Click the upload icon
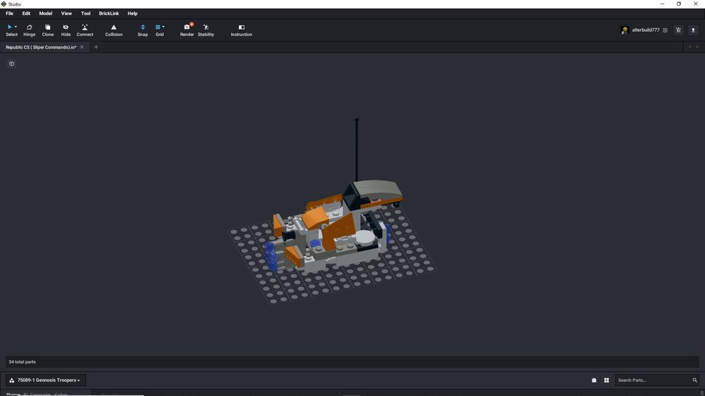Screen dimensions: 705x396 coord(693,30)
